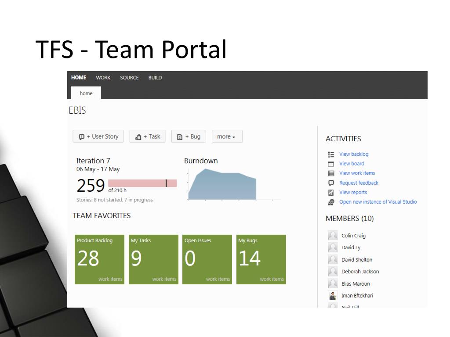
Task: Click the EBIS team name
Action: [x=77, y=110]
